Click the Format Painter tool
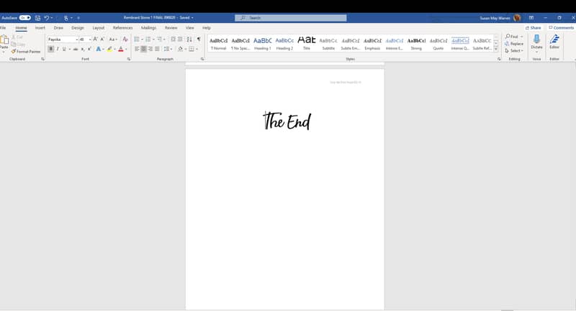This screenshot has width=576, height=311. click(26, 52)
